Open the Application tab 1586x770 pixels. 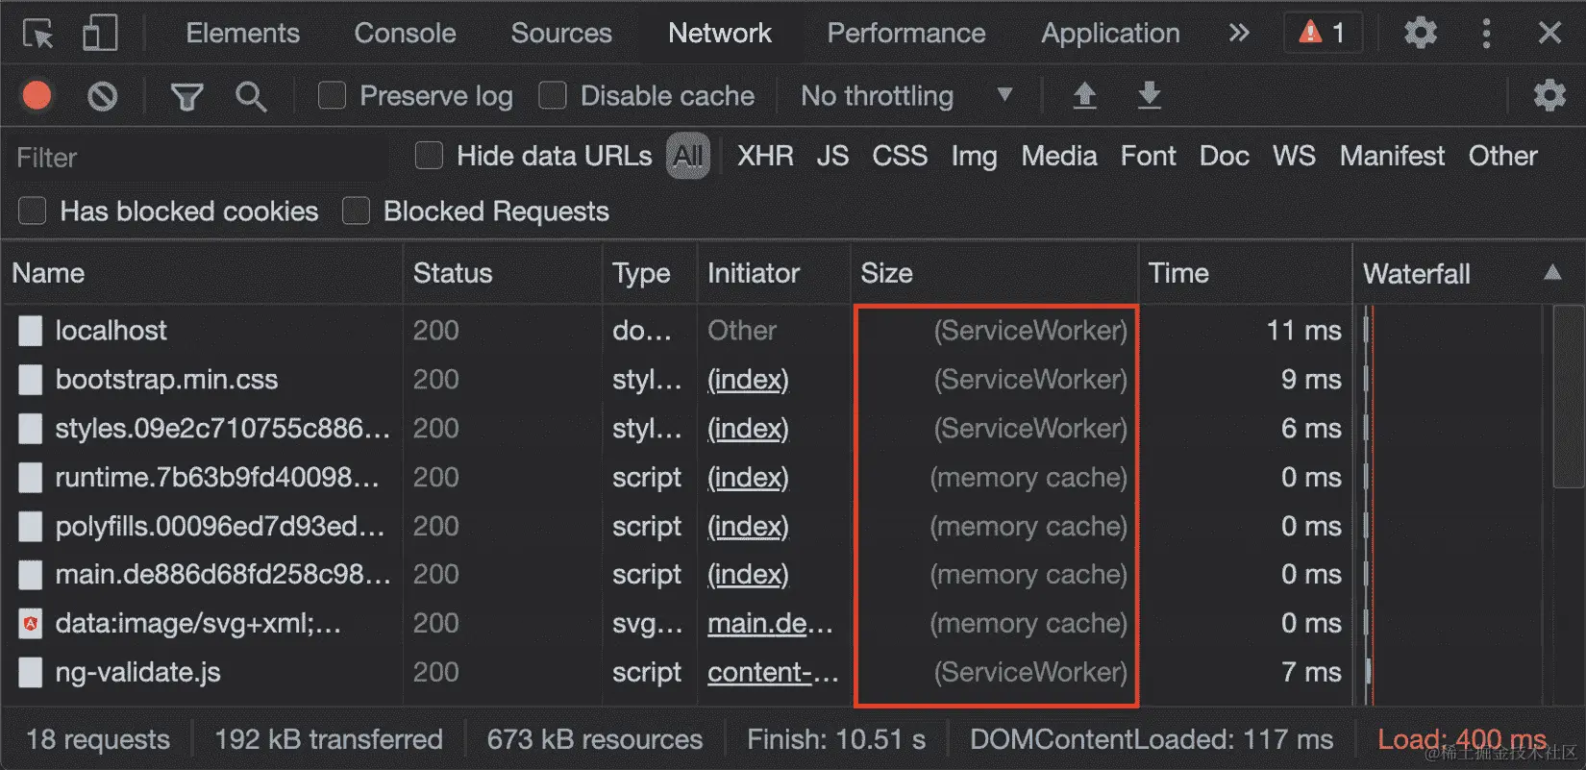click(x=1110, y=33)
